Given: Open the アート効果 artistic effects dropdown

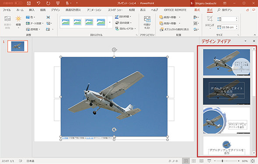Looking at the screenshot, I should click(35, 23).
